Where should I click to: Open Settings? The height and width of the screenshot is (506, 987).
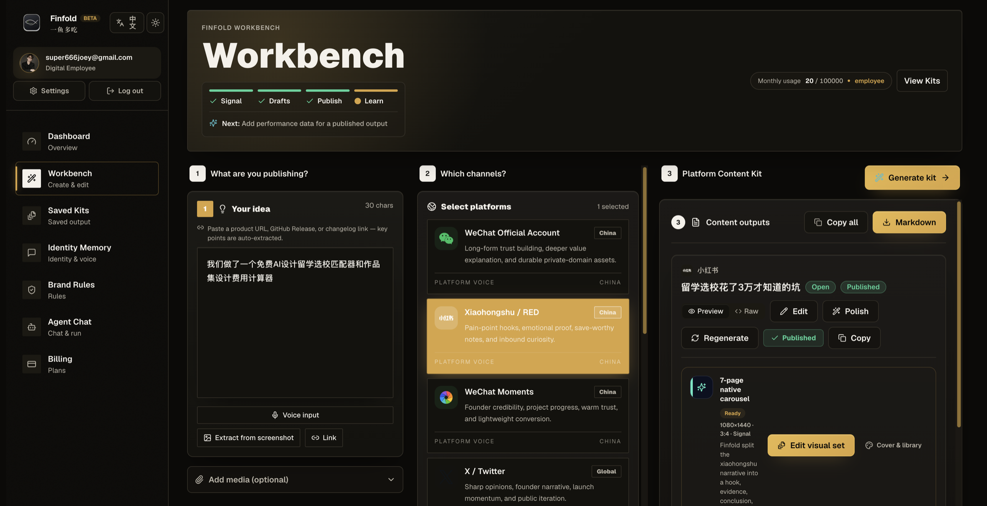(49, 91)
